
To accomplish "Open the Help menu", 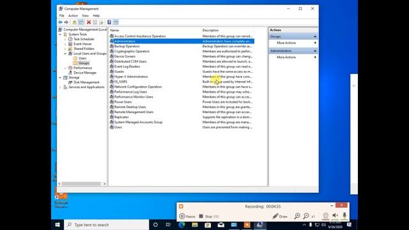I will 96,15.
